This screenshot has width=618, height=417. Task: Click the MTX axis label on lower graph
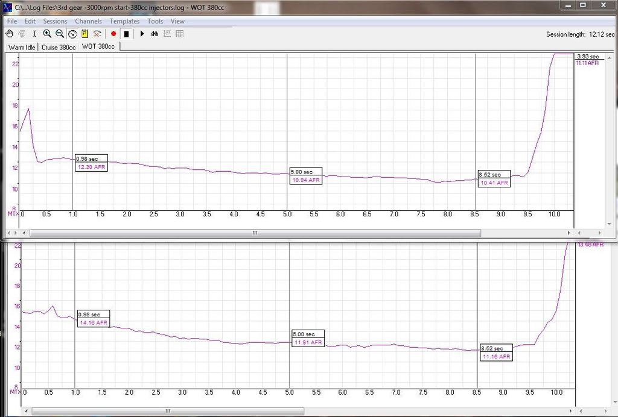point(16,392)
